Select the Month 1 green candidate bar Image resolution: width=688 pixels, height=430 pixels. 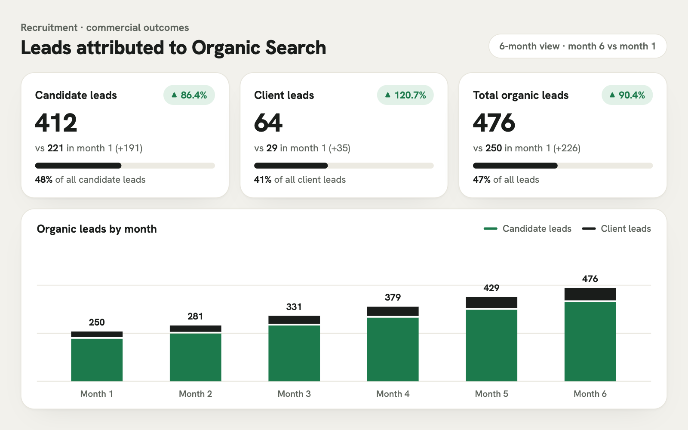[x=97, y=360]
